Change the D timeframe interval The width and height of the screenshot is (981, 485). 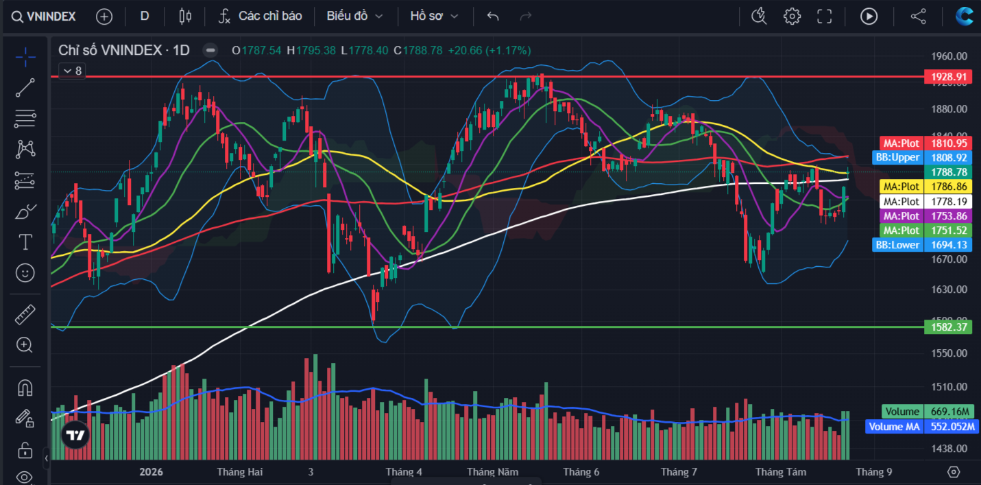tap(145, 16)
